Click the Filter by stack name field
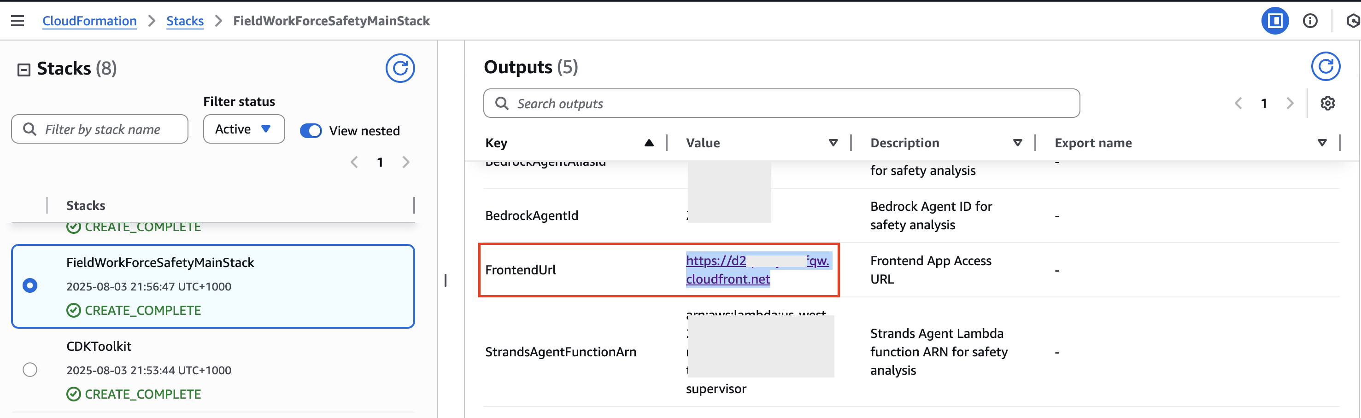The image size is (1361, 418). (100, 129)
